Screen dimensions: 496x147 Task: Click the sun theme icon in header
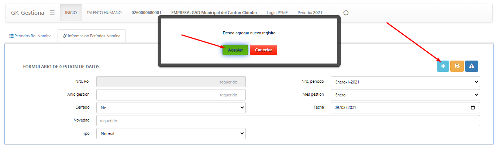pyautogui.click(x=346, y=13)
